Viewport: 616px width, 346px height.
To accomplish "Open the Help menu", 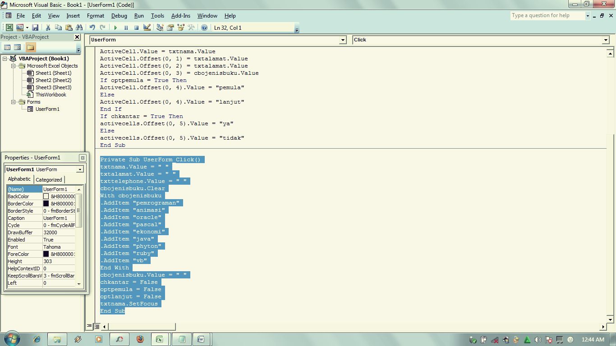I will [x=230, y=15].
